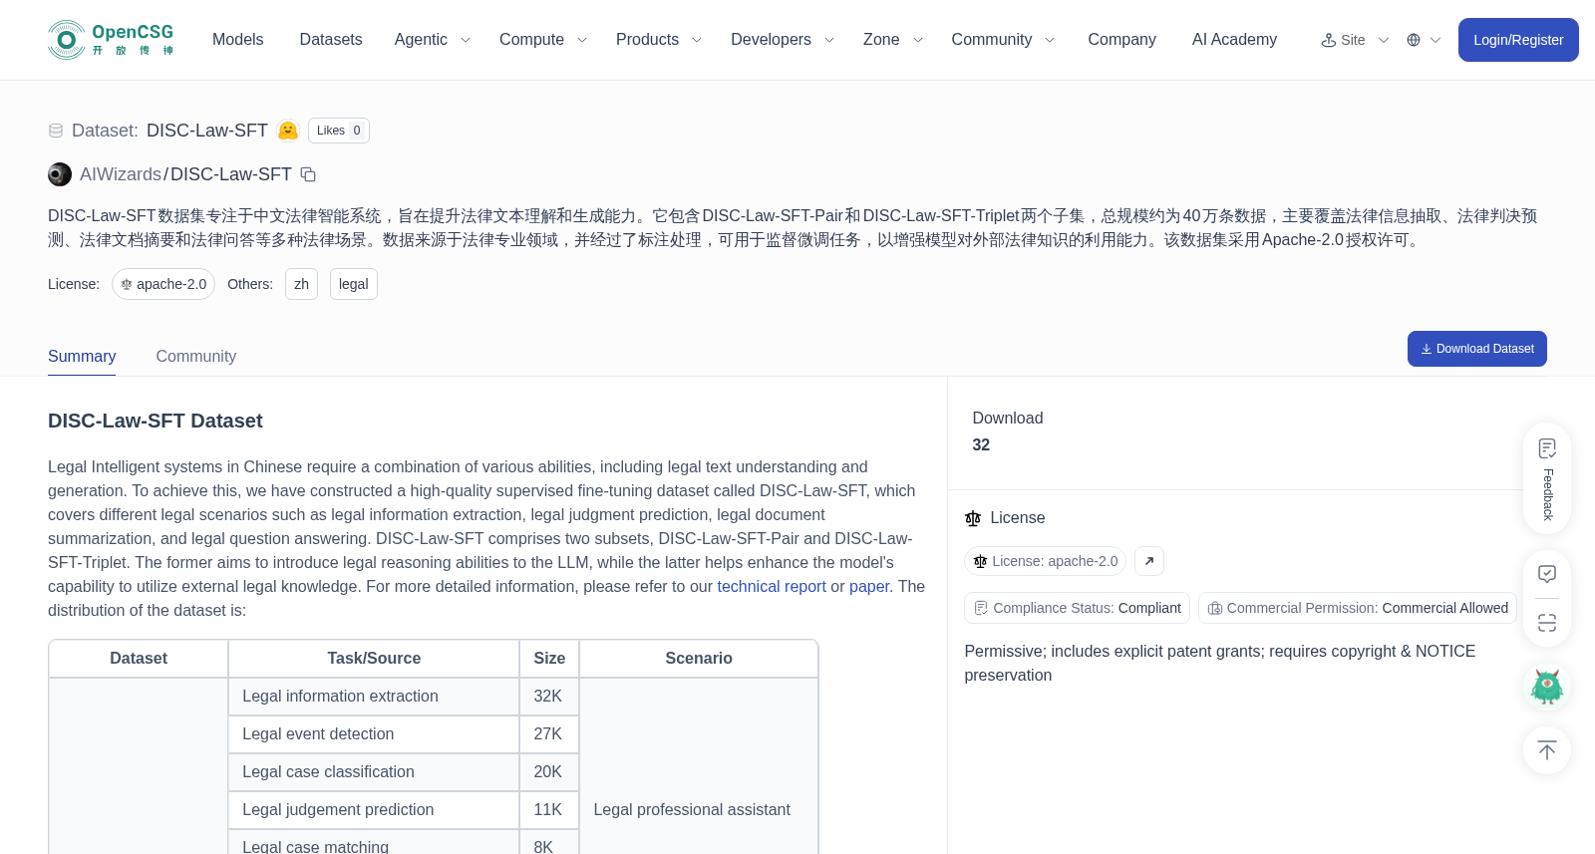Click the globe language icon

[1414, 40]
